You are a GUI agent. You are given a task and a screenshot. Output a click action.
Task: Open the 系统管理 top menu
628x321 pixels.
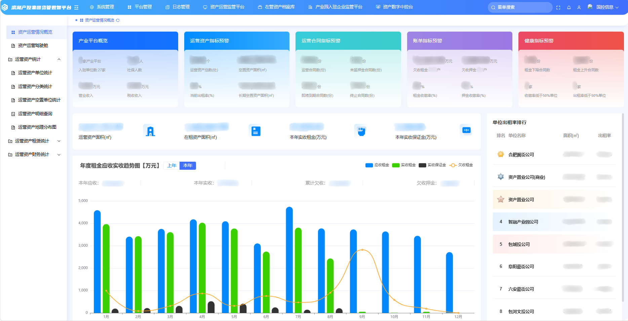click(x=102, y=7)
